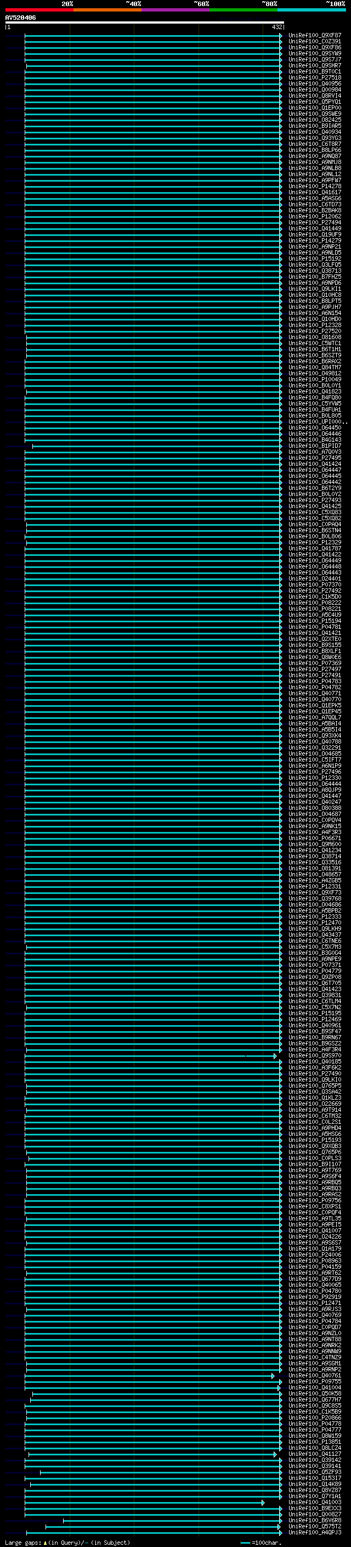The height and width of the screenshot is (1547, 351).
Task: Select the UniRef100_Q93YG3 label
Action: (315, 138)
